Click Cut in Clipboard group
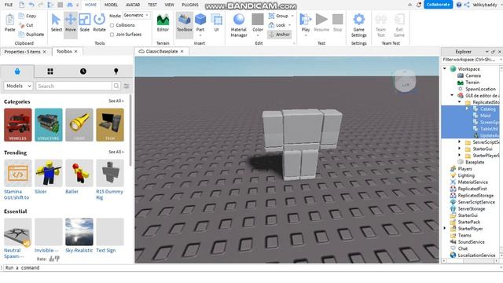 [x=26, y=25]
